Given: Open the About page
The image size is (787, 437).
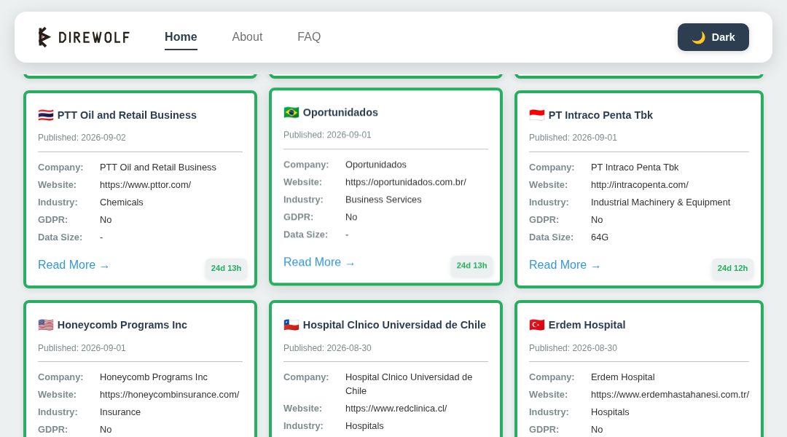Looking at the screenshot, I should (247, 37).
